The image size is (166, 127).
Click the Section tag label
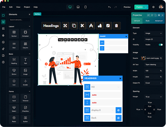37,14
